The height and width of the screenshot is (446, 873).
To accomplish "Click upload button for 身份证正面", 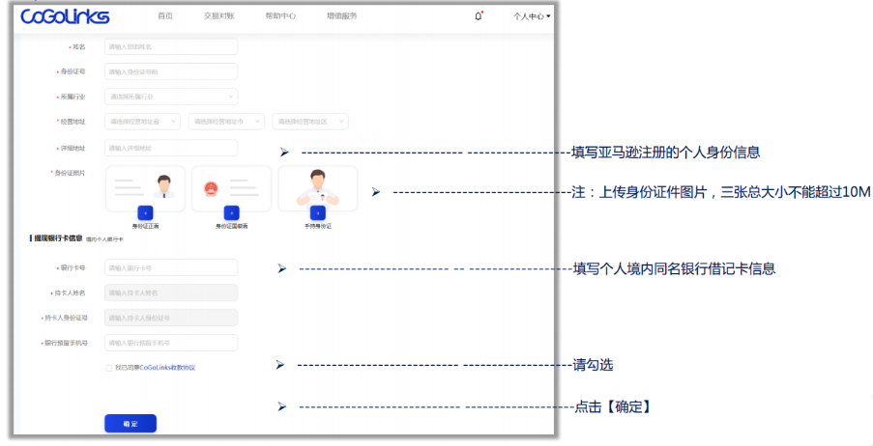I will [x=146, y=211].
